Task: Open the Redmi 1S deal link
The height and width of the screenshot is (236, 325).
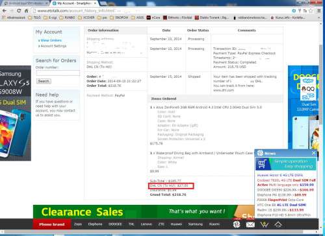Action: coord(280,209)
